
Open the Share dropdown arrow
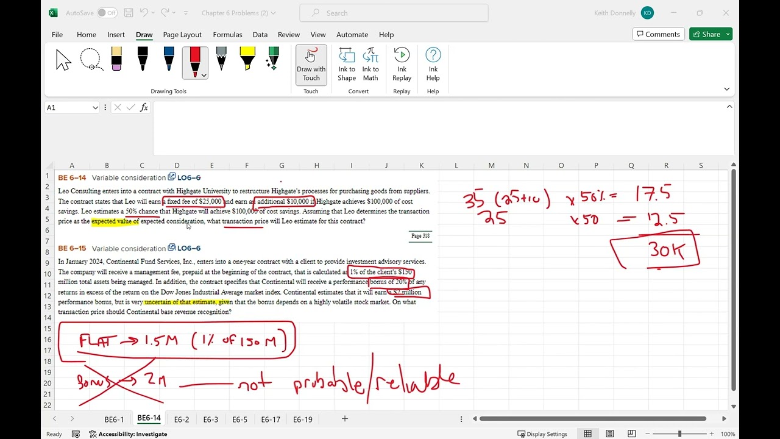coord(728,34)
